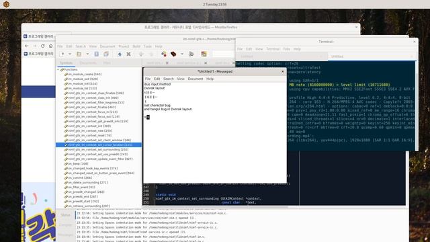Select im_module_init [524] in symbol list

(x=83, y=83)
